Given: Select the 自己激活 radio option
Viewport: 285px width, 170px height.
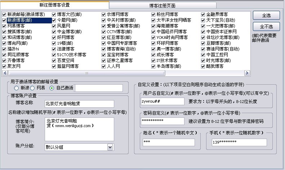Looking at the screenshot, I should 52,88.
